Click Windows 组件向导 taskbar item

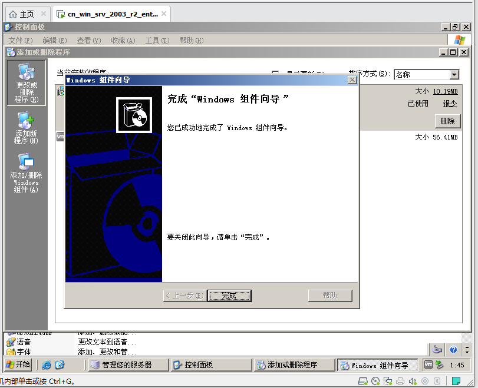tap(377, 365)
